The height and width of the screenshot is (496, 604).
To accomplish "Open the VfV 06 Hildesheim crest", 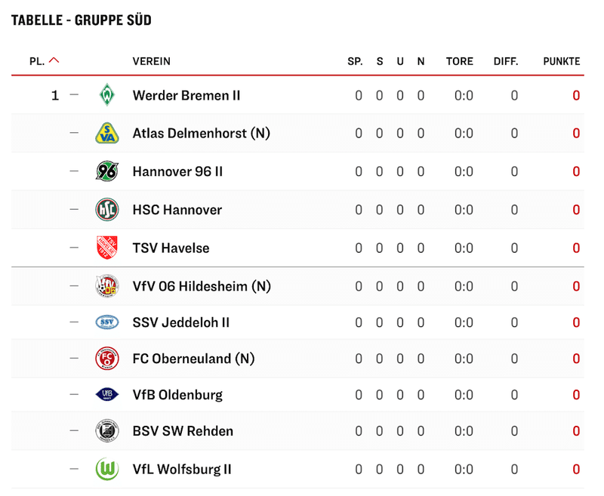I will (107, 285).
